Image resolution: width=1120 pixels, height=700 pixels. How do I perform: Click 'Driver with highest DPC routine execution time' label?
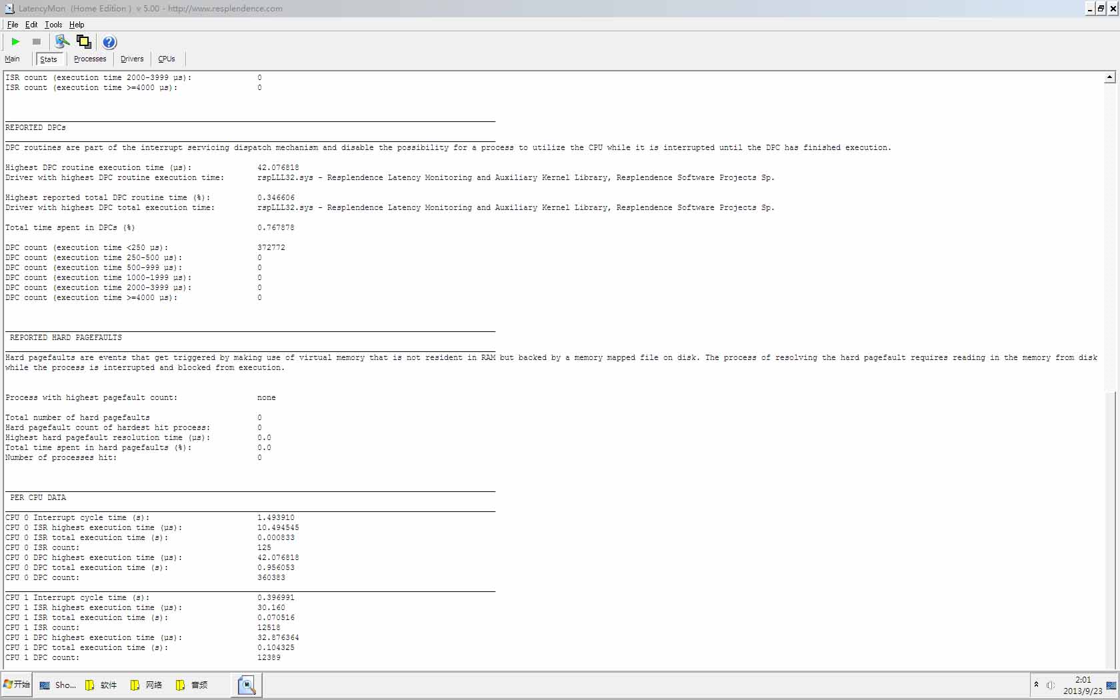click(x=115, y=177)
